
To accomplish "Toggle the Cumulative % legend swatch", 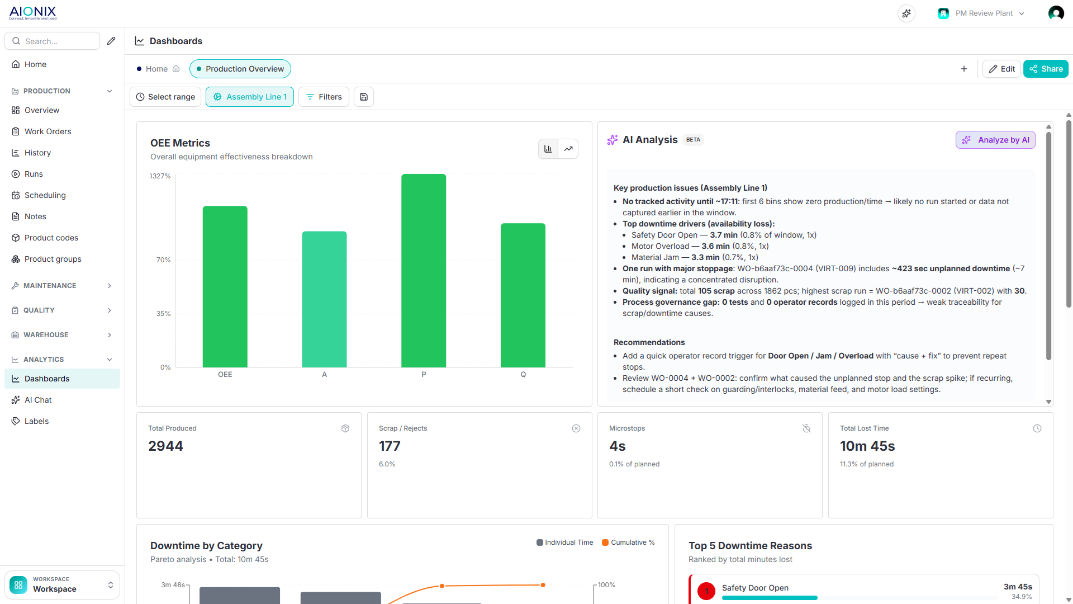I will point(605,542).
